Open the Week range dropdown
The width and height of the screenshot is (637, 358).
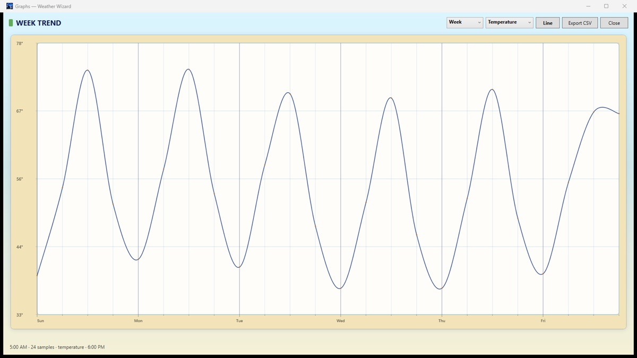click(x=464, y=22)
